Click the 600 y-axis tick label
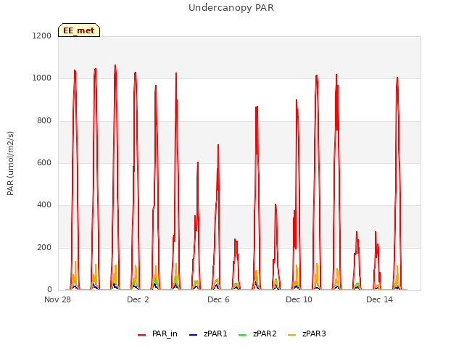 click(44, 162)
